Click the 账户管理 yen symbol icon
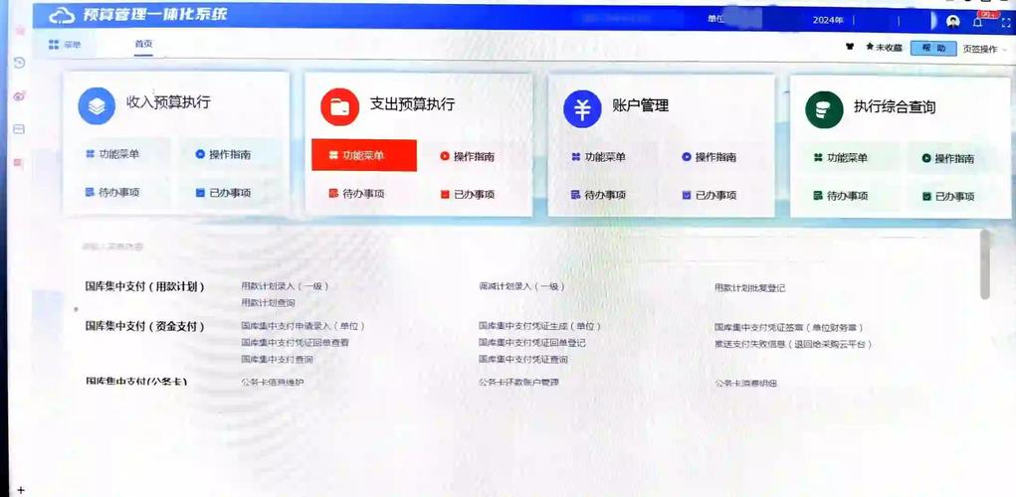The image size is (1016, 497). (x=582, y=108)
